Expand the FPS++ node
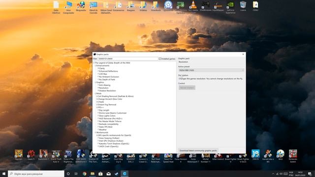315x177 pixels. coord(97,108)
